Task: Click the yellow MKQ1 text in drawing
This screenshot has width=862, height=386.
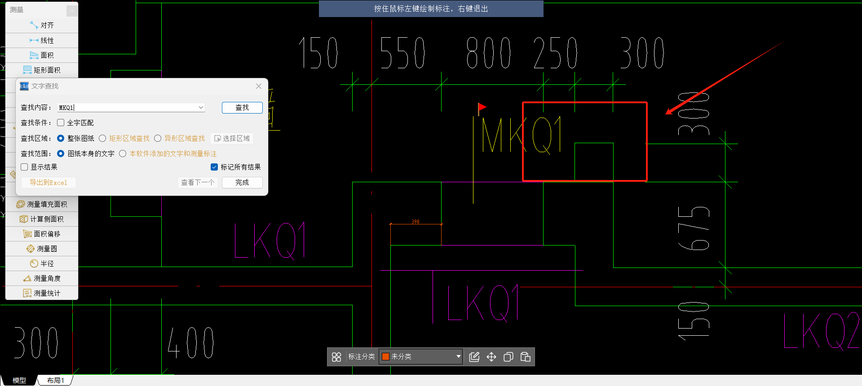Action: coord(521,135)
